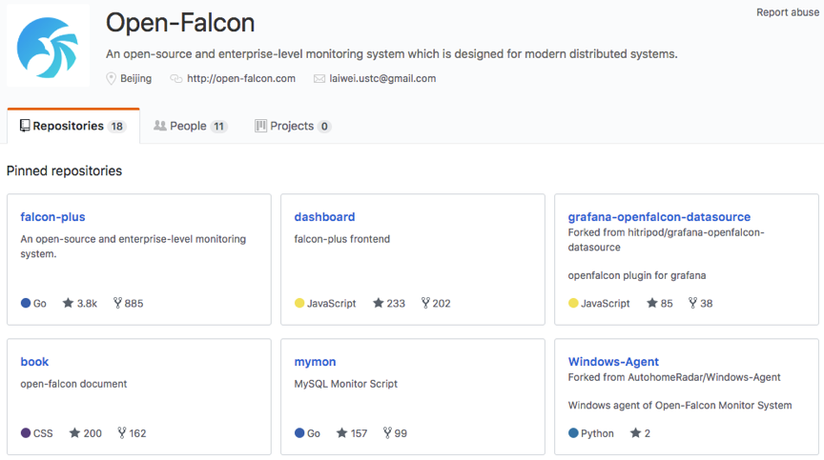Open the mymon repository
Screen dimensions: 824x460
click(x=315, y=361)
